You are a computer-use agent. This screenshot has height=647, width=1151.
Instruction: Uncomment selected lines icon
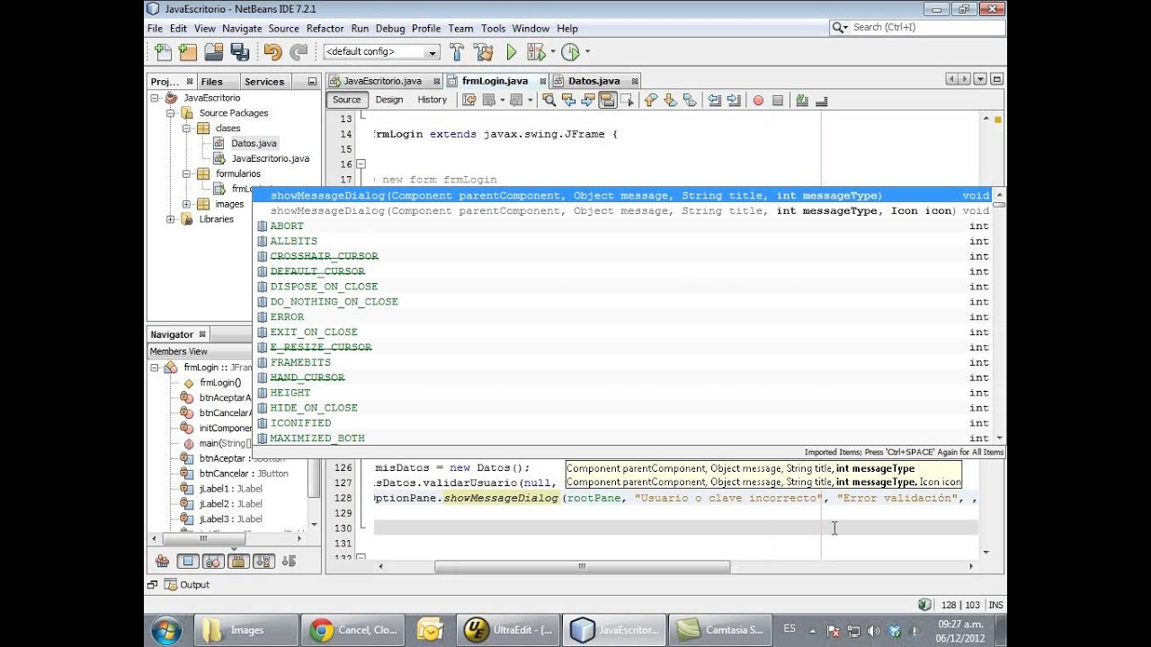(x=821, y=100)
